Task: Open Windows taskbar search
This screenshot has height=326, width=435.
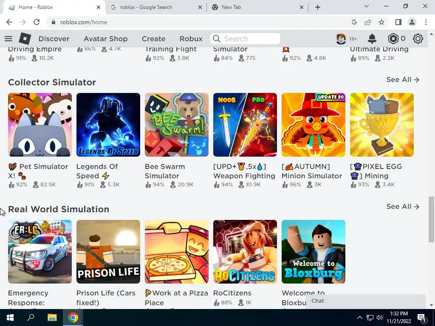Action: coord(31,318)
